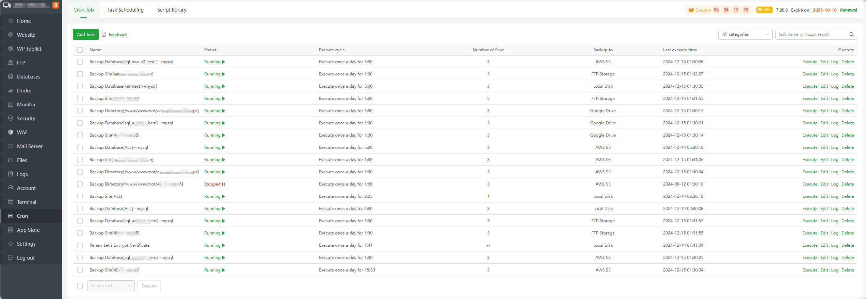Select checkbox for Backup Site[ALL] task
866x299 pixels.
pos(80,196)
